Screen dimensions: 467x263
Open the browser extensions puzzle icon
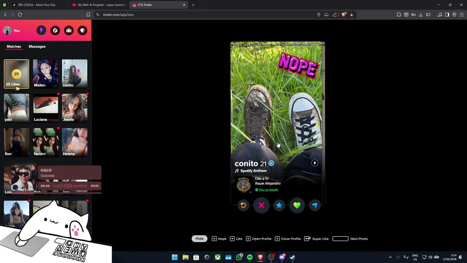click(x=399, y=15)
